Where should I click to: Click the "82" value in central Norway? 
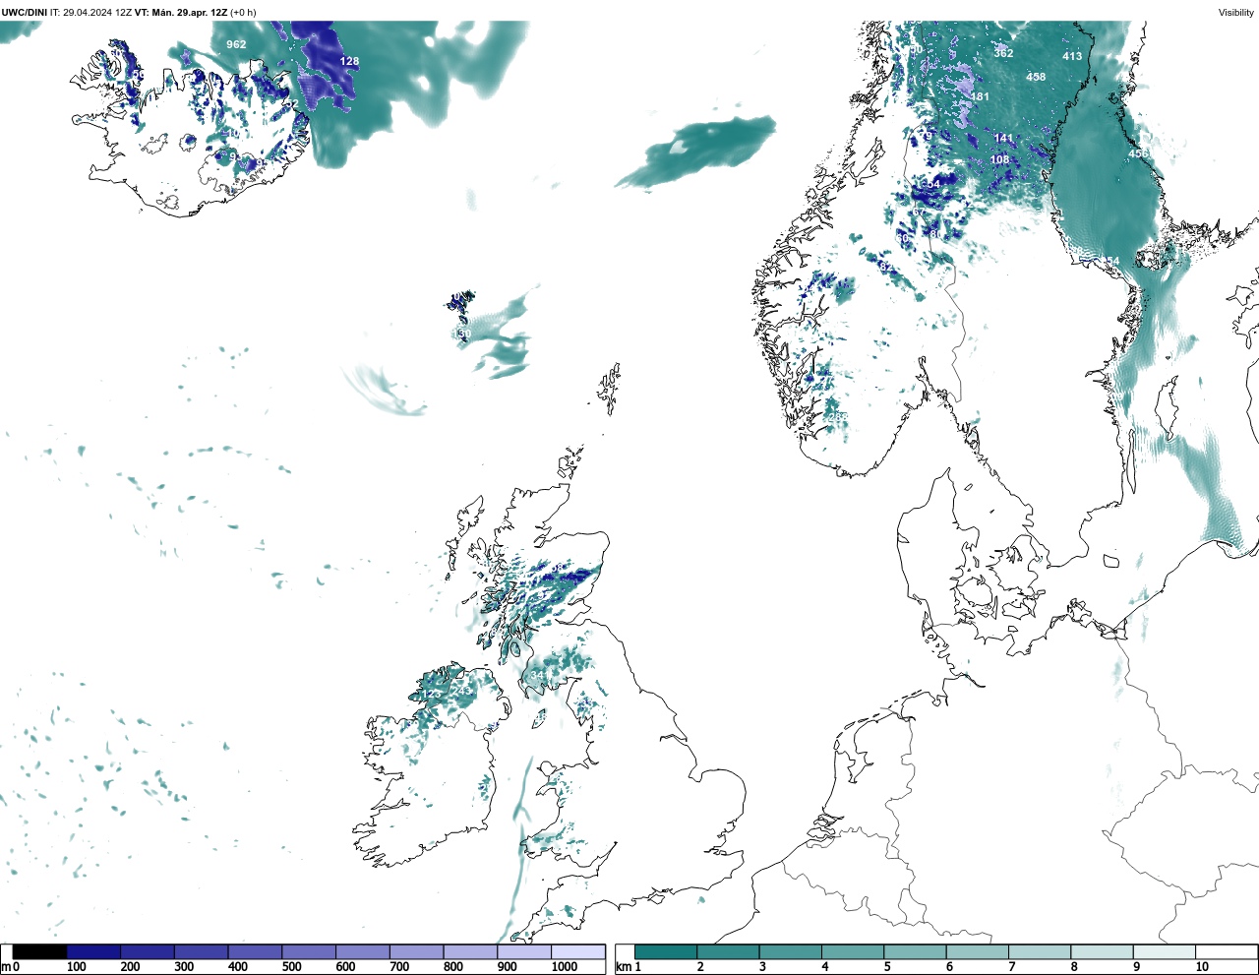[886, 268]
